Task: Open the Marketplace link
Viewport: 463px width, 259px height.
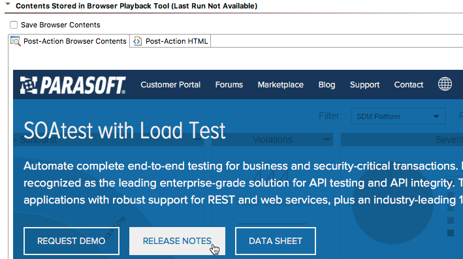Action: [281, 85]
